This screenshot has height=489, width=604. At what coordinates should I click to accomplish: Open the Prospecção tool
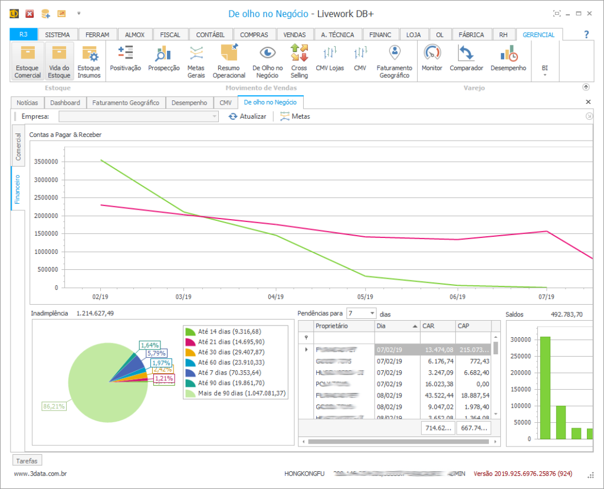click(x=163, y=59)
